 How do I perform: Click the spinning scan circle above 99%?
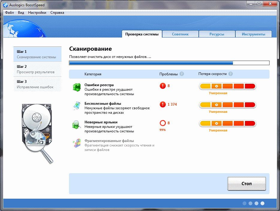coord(163,123)
